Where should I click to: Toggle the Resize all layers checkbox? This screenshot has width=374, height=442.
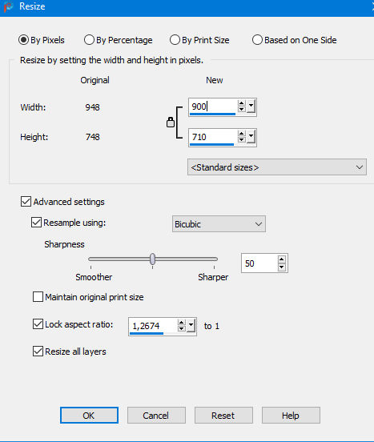(x=38, y=352)
